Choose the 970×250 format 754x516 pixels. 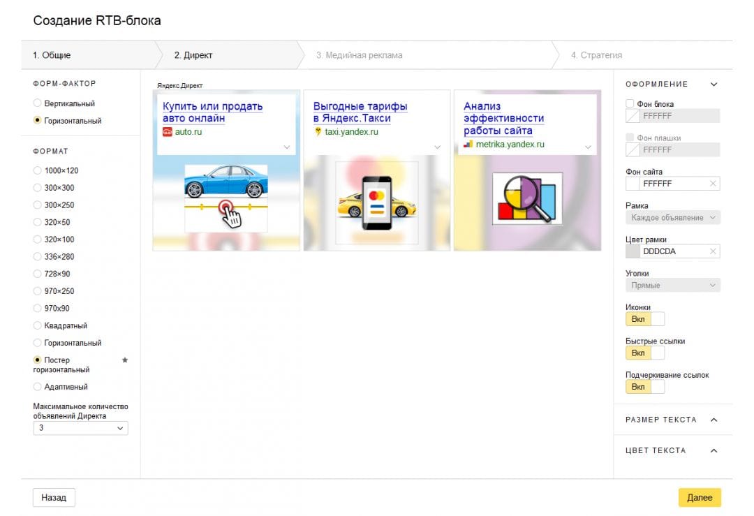coord(37,291)
